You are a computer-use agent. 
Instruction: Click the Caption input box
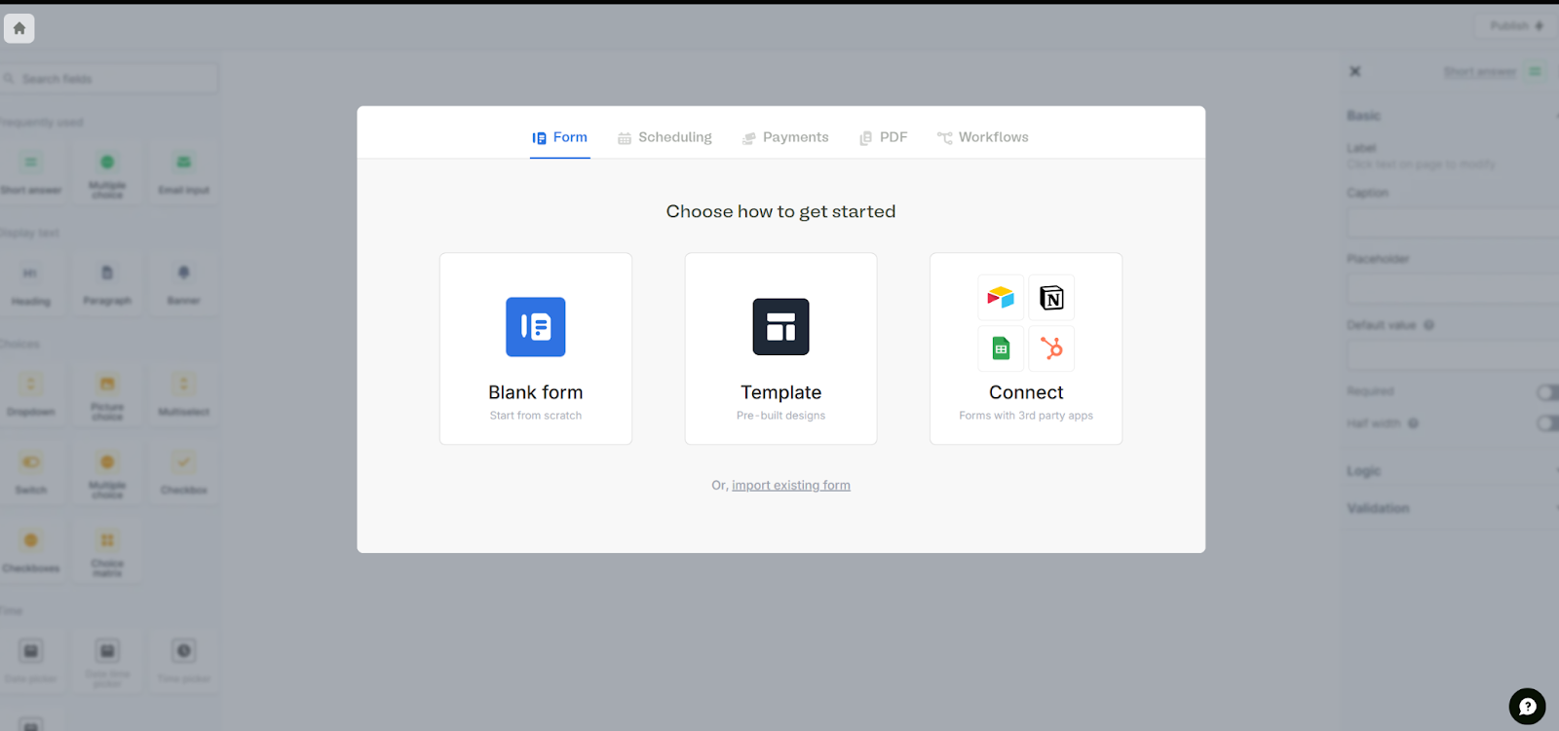pyautogui.click(x=1453, y=223)
